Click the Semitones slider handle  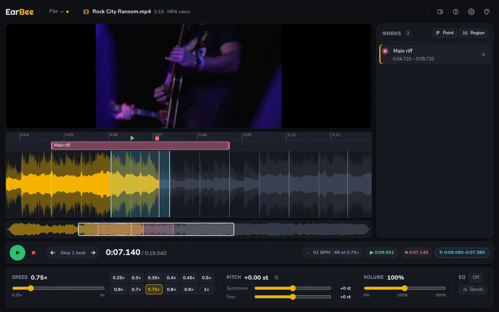(293, 288)
